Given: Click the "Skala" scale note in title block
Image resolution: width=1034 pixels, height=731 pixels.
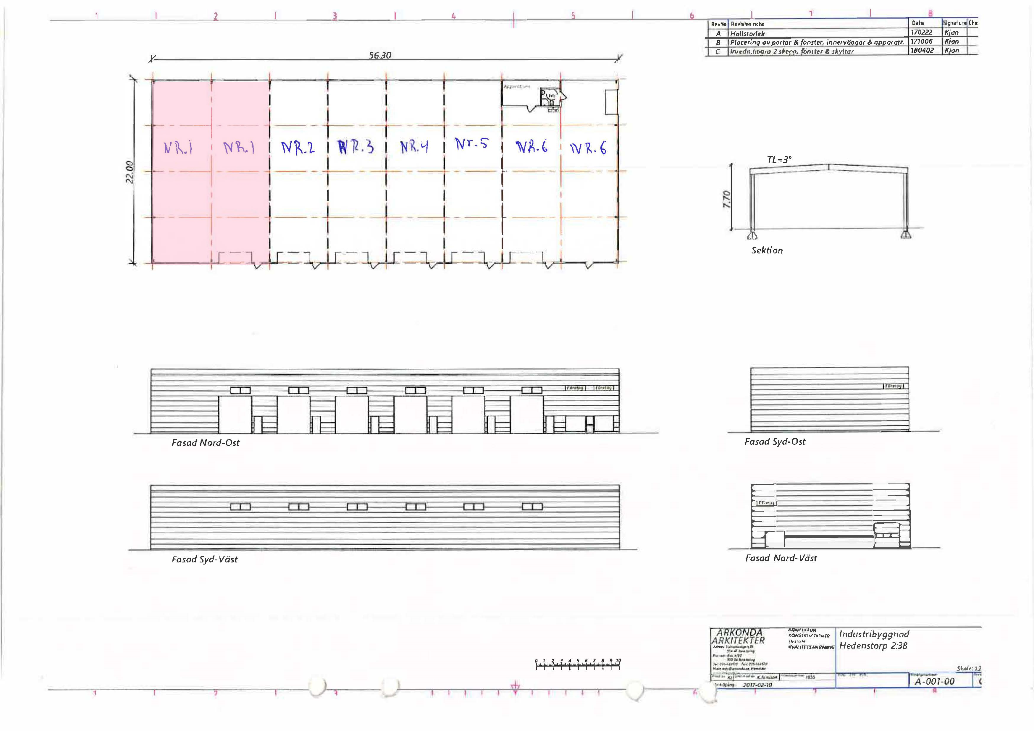Looking at the screenshot, I should pos(969,669).
